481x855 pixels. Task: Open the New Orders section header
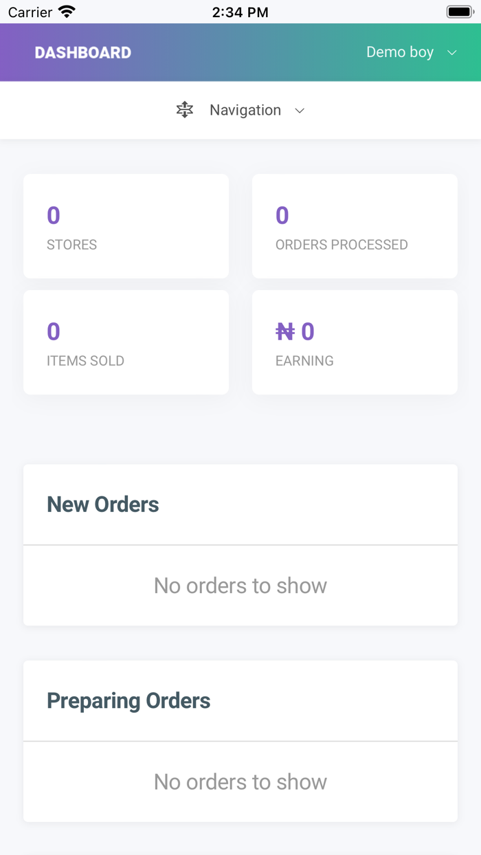(102, 504)
